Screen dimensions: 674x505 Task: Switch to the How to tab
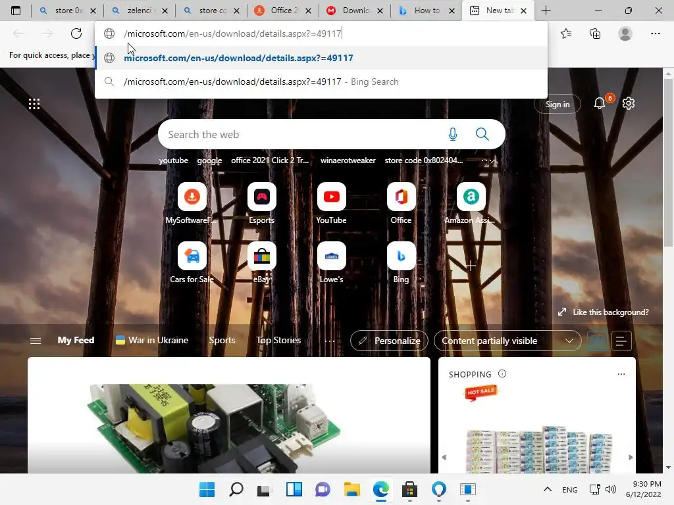coord(427,11)
